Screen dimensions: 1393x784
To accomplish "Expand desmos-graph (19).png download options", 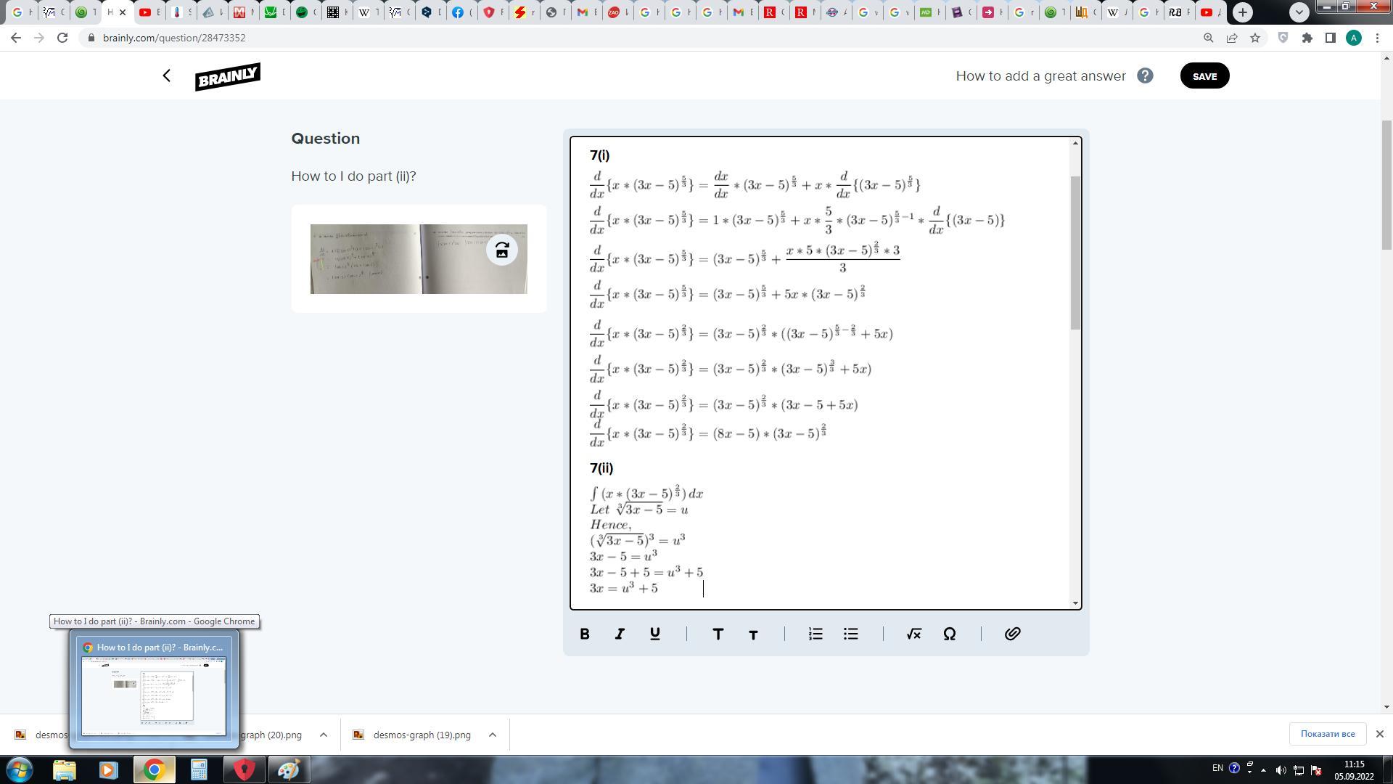I will tap(493, 735).
